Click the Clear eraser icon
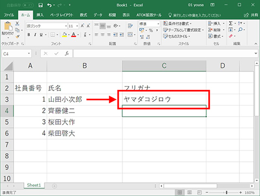The image size is (260, 196). (231, 36)
